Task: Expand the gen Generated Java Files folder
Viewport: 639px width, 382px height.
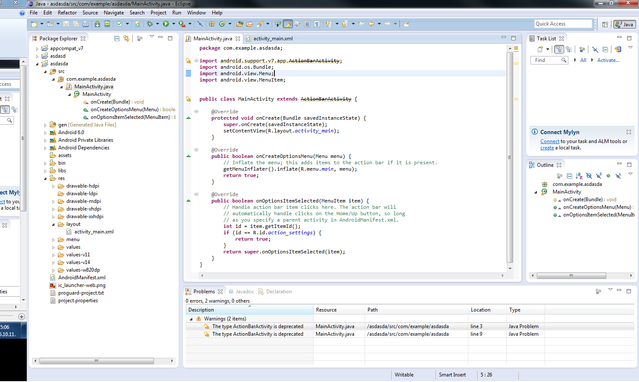Action: [46, 125]
